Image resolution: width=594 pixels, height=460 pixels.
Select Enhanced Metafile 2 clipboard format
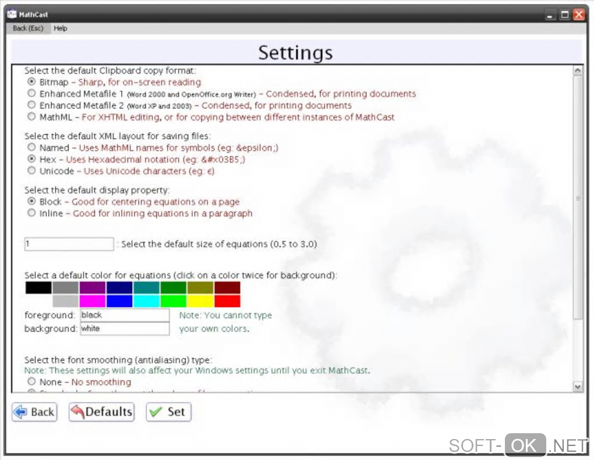31,105
